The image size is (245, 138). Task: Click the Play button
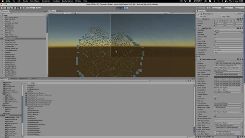tap(118, 8)
